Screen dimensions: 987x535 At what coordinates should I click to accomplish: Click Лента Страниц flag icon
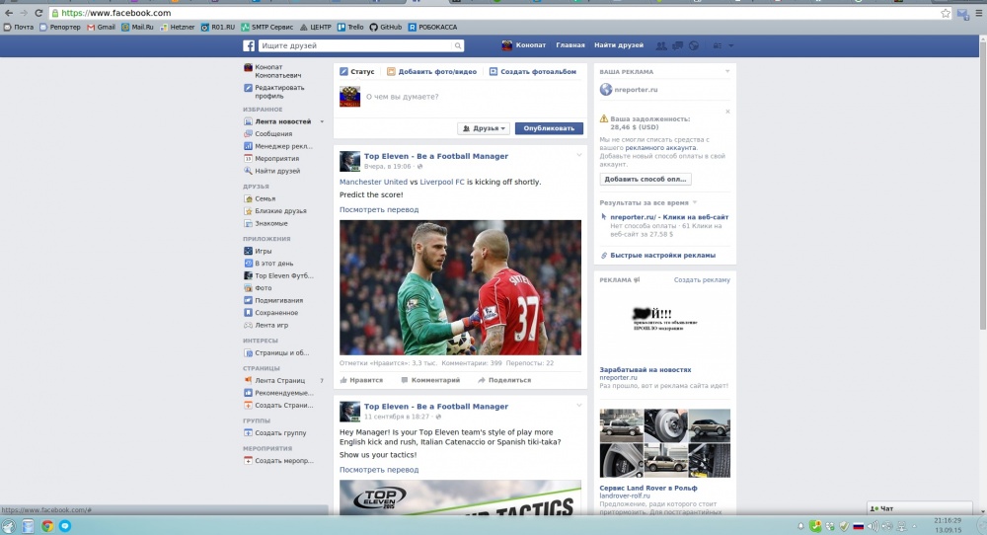[x=248, y=381]
